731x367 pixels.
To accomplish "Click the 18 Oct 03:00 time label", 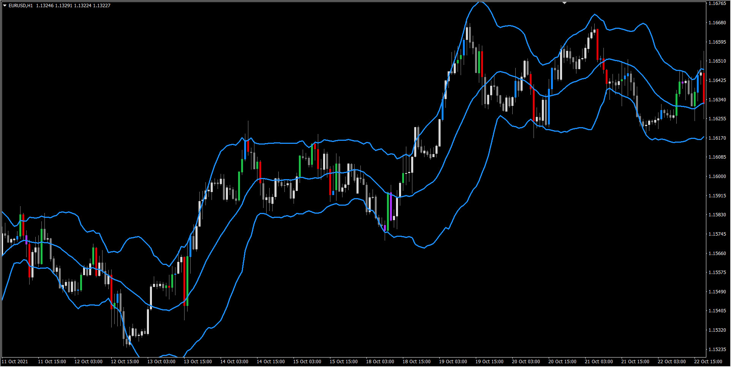I will (x=380, y=362).
